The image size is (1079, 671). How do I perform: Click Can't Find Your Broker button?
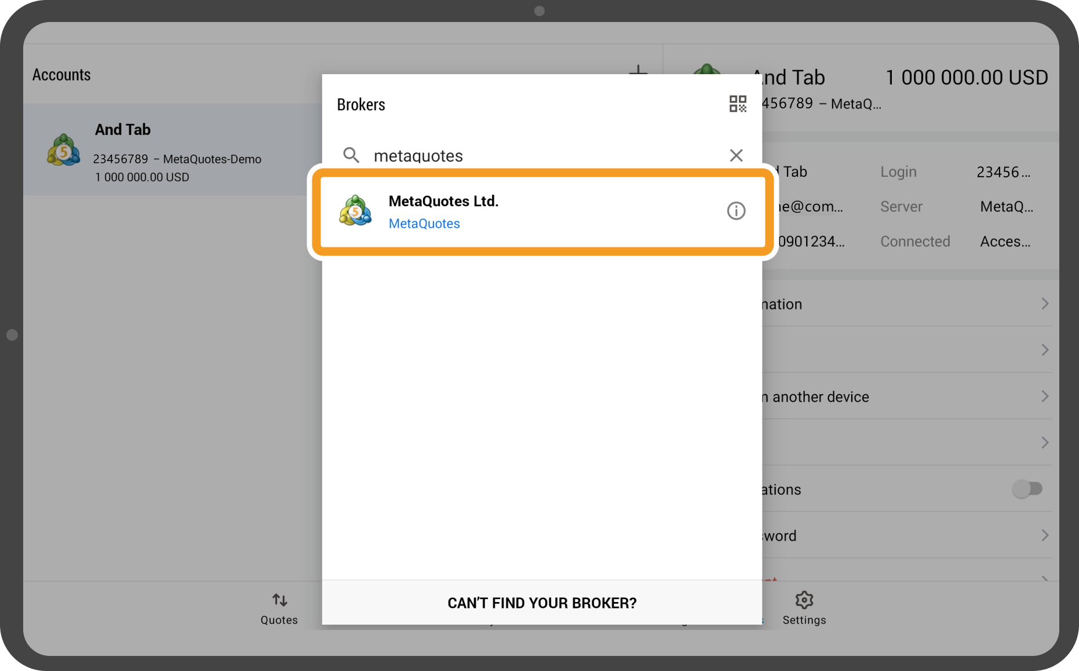542,603
